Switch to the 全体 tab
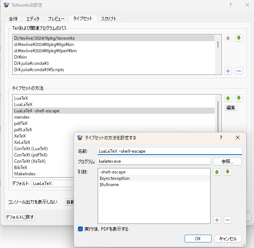 pyautogui.click(x=13, y=19)
